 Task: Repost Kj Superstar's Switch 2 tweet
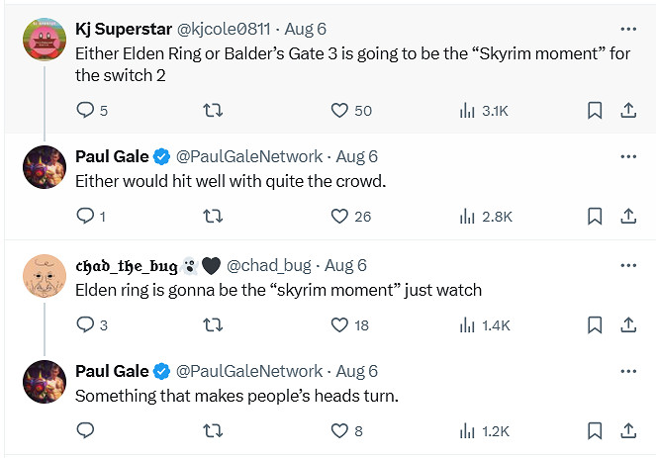[212, 110]
